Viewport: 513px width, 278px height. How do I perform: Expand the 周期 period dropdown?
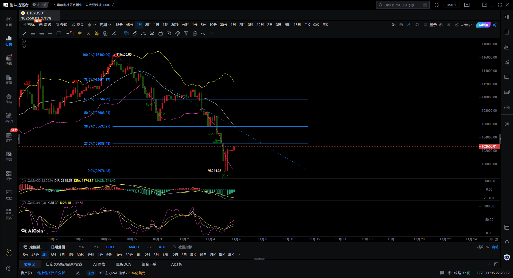[105, 25]
